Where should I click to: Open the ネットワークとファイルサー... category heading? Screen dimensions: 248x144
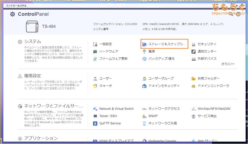53,106
